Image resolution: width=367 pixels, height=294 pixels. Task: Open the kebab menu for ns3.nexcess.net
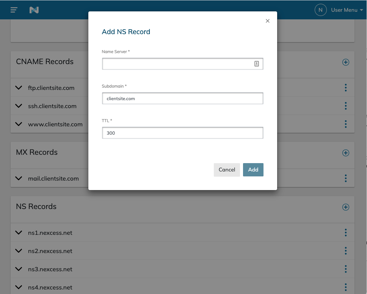[345, 269]
